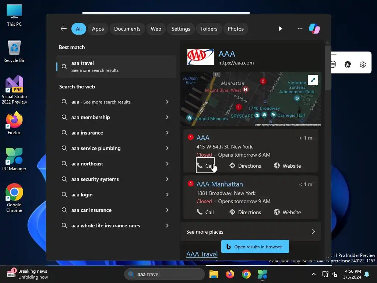Open Firefox from the taskbar
The width and height of the screenshot is (377, 283).
(x=230, y=274)
